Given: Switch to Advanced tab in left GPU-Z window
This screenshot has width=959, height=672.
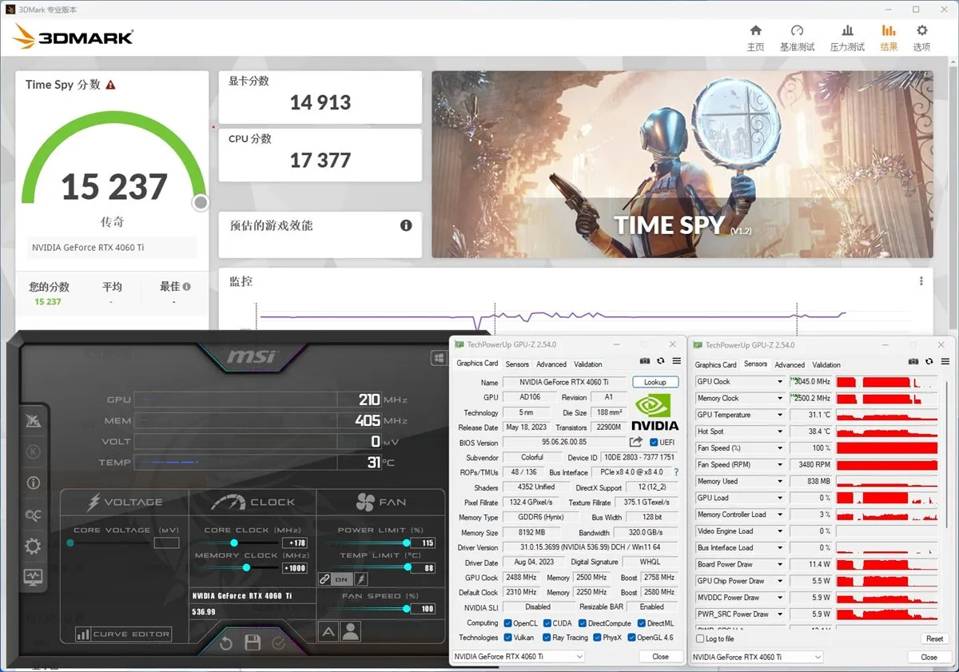Looking at the screenshot, I should (x=551, y=364).
